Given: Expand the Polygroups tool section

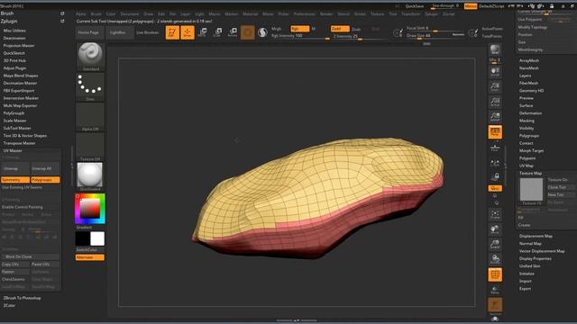Looking at the screenshot, I should click(x=529, y=136).
